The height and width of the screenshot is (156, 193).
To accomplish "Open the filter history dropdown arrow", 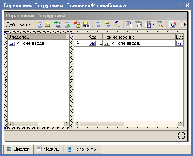I will click(153, 25).
